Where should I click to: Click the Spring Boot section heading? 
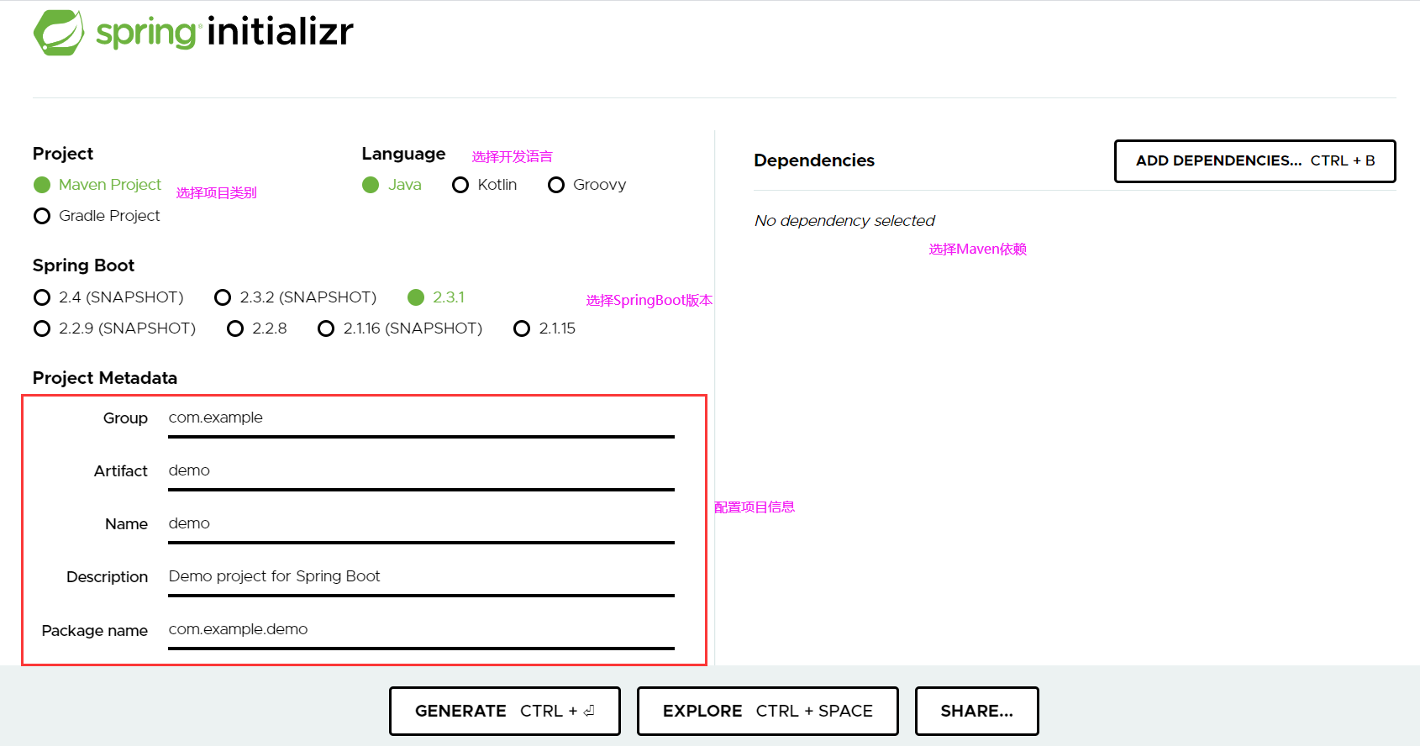point(83,265)
